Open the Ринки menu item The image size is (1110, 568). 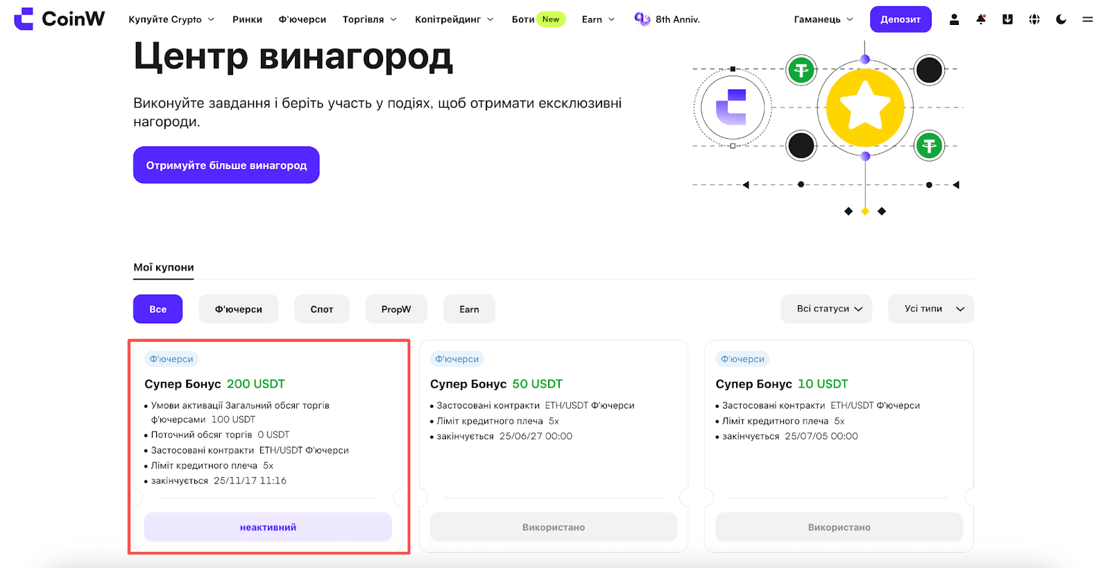(x=247, y=19)
